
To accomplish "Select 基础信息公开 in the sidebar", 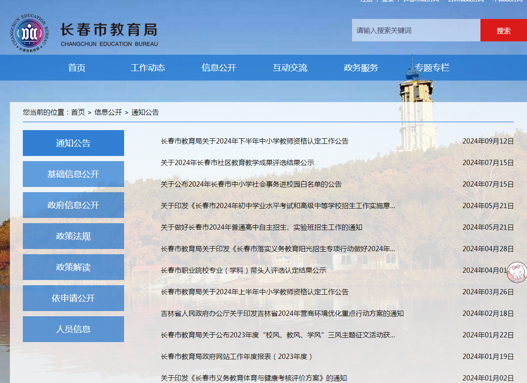I will coord(73,174).
